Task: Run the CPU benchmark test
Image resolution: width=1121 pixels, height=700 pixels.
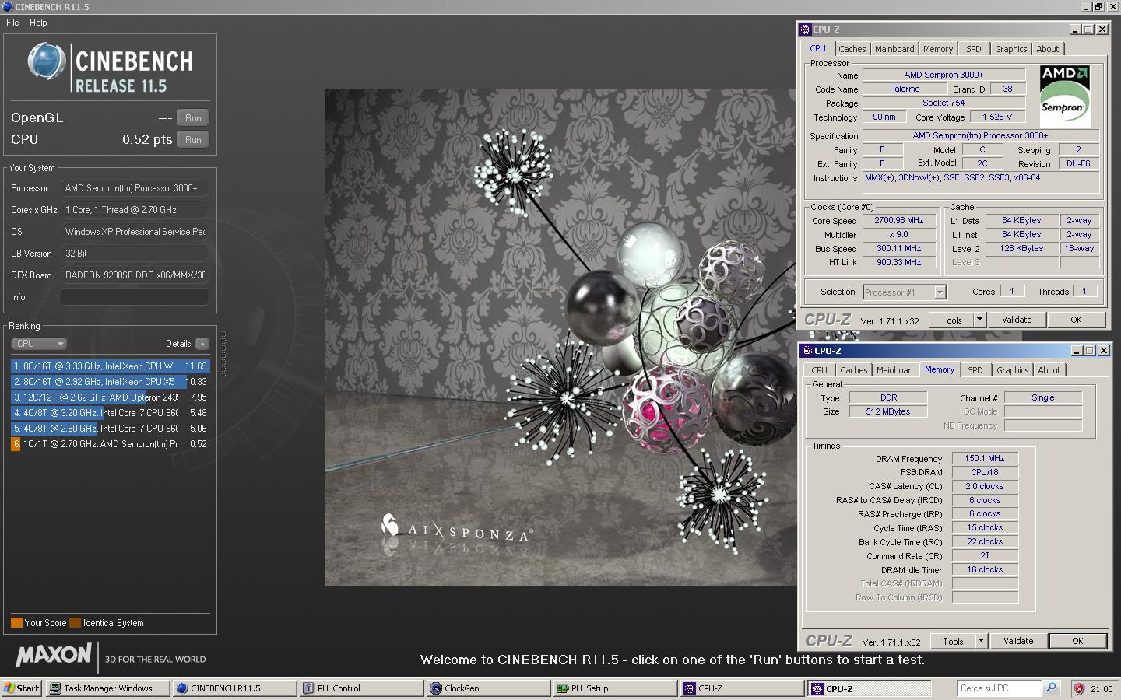Action: (x=193, y=140)
